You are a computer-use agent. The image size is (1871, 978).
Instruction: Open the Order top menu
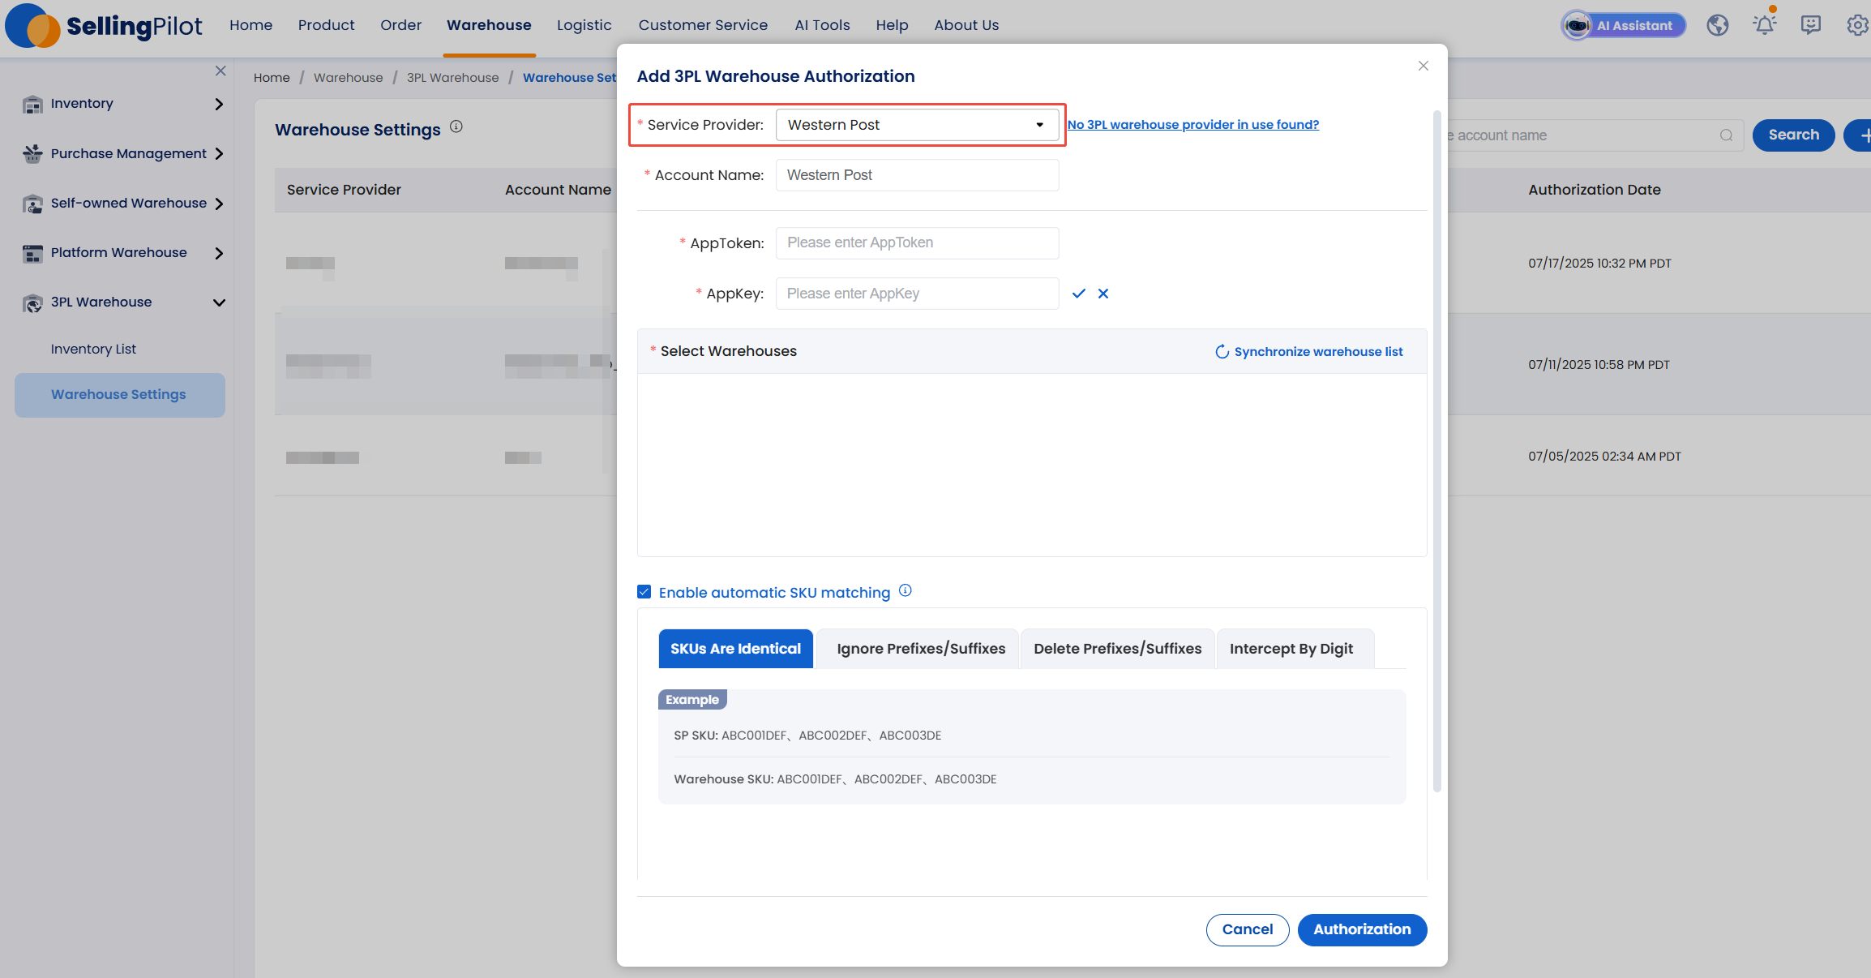(400, 25)
